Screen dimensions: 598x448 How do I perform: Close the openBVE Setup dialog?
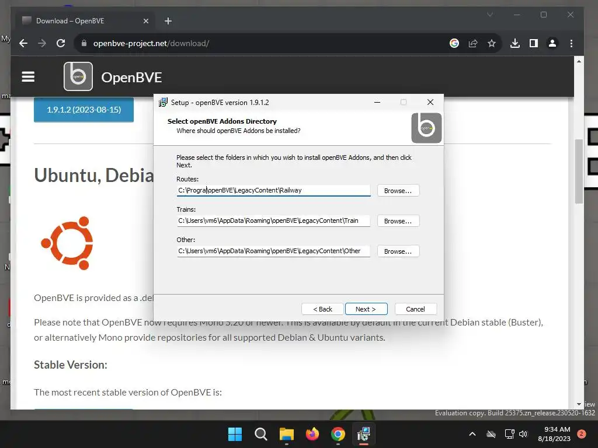click(430, 102)
